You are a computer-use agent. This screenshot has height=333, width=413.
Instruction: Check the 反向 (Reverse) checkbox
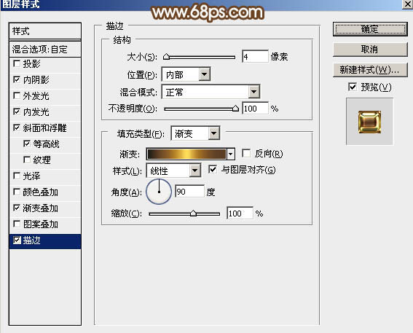[x=246, y=153]
